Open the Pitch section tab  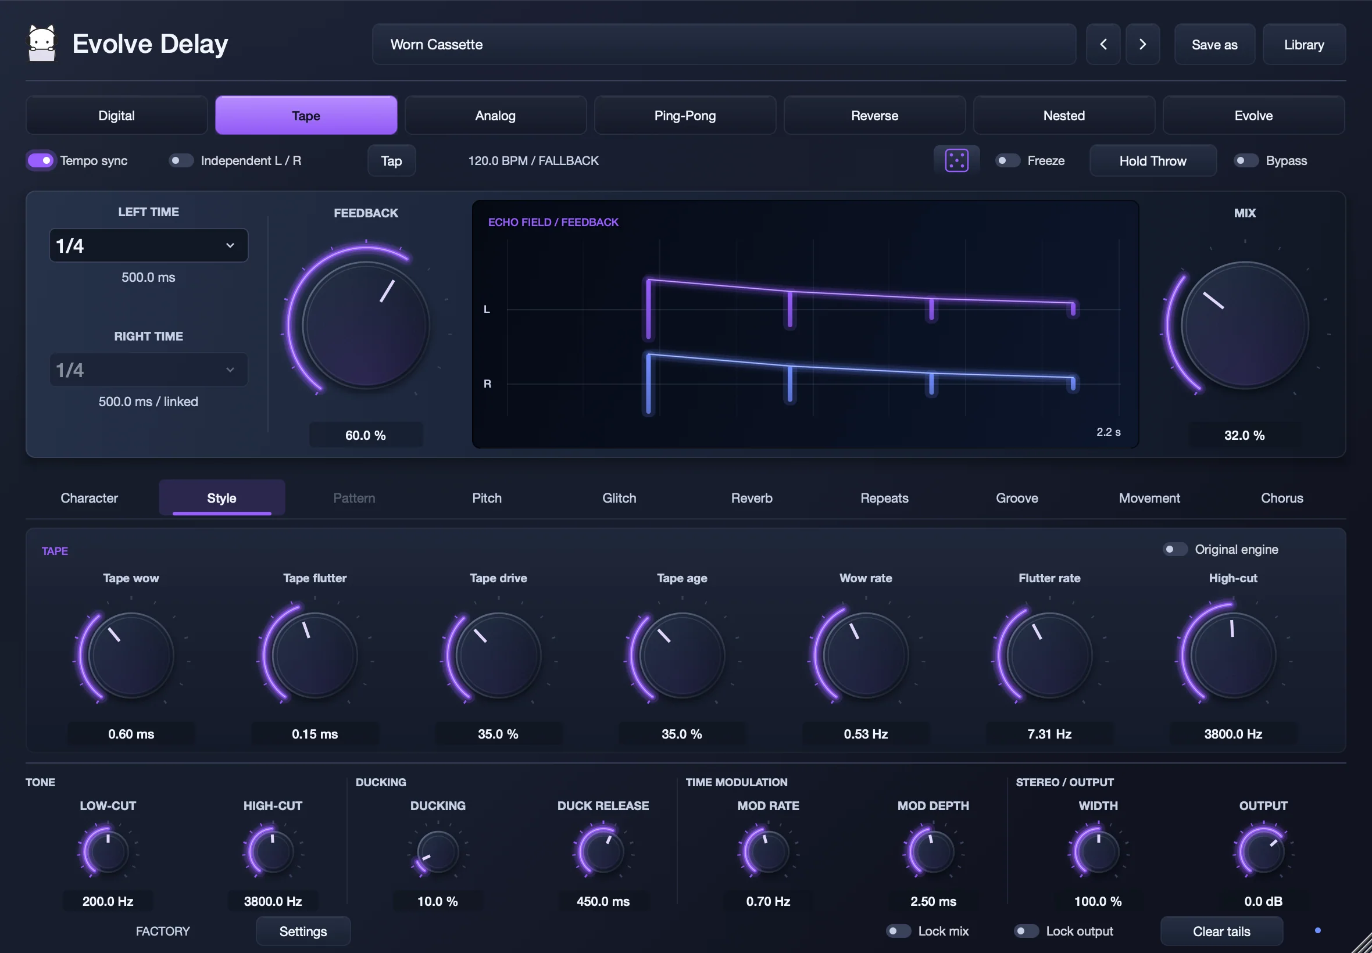pos(487,497)
